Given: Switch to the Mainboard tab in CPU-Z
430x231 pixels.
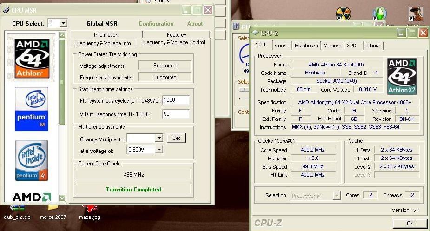Looking at the screenshot, I should coord(306,46).
